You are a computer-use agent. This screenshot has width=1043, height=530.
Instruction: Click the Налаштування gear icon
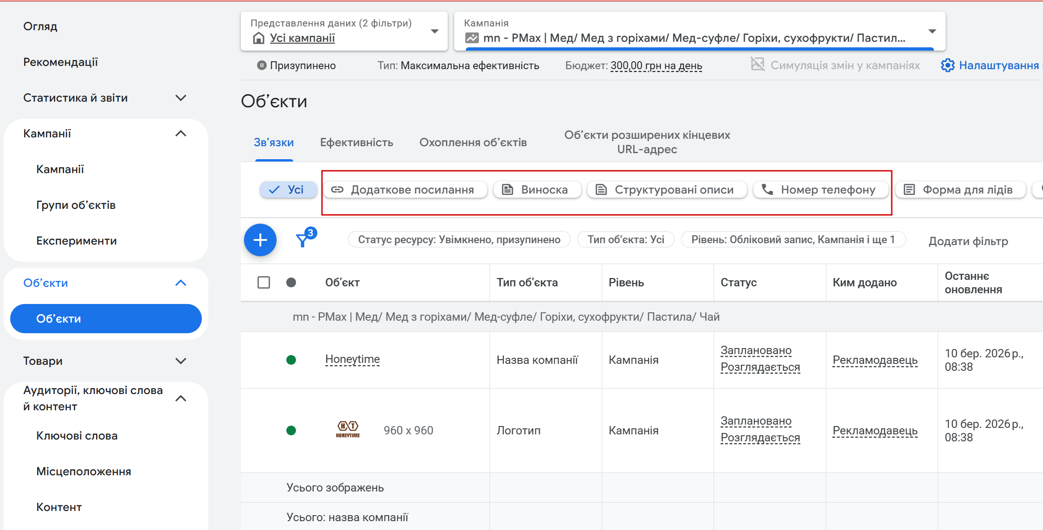947,65
